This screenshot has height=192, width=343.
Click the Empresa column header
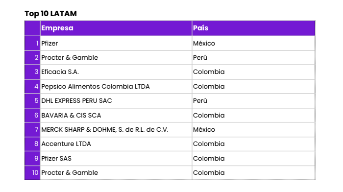coord(116,28)
